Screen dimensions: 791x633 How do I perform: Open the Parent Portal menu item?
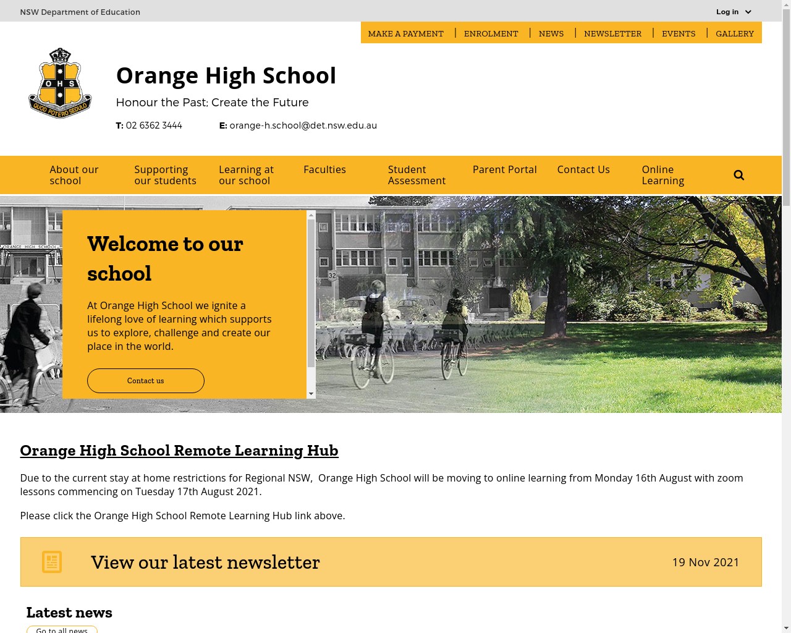tap(504, 169)
